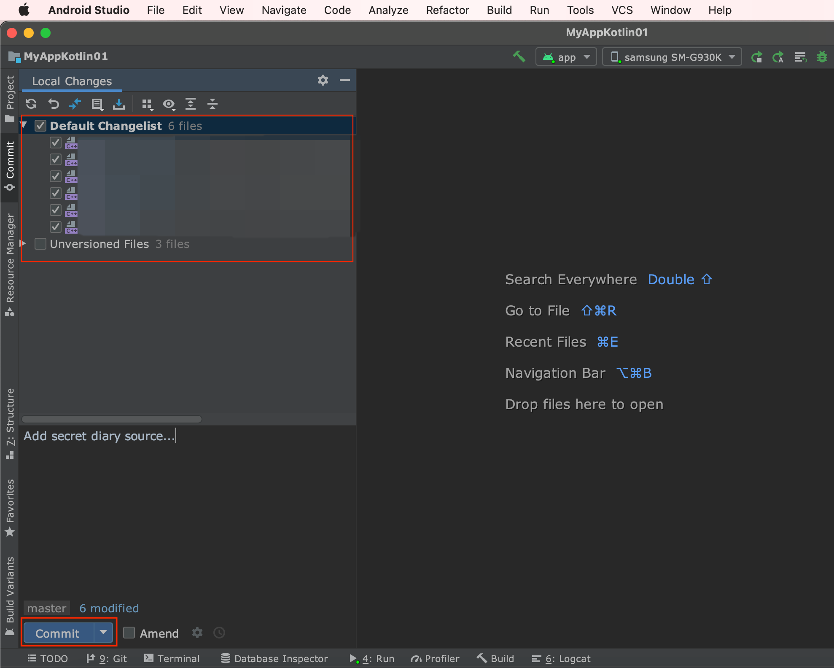Screen dimensions: 834x668
Task: Uncheck the third C++ file checkbox
Action: [x=56, y=176]
